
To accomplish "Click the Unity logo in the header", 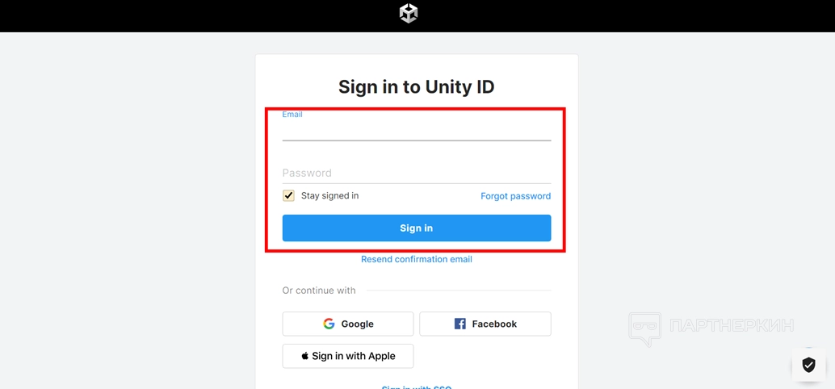I will 409,14.
